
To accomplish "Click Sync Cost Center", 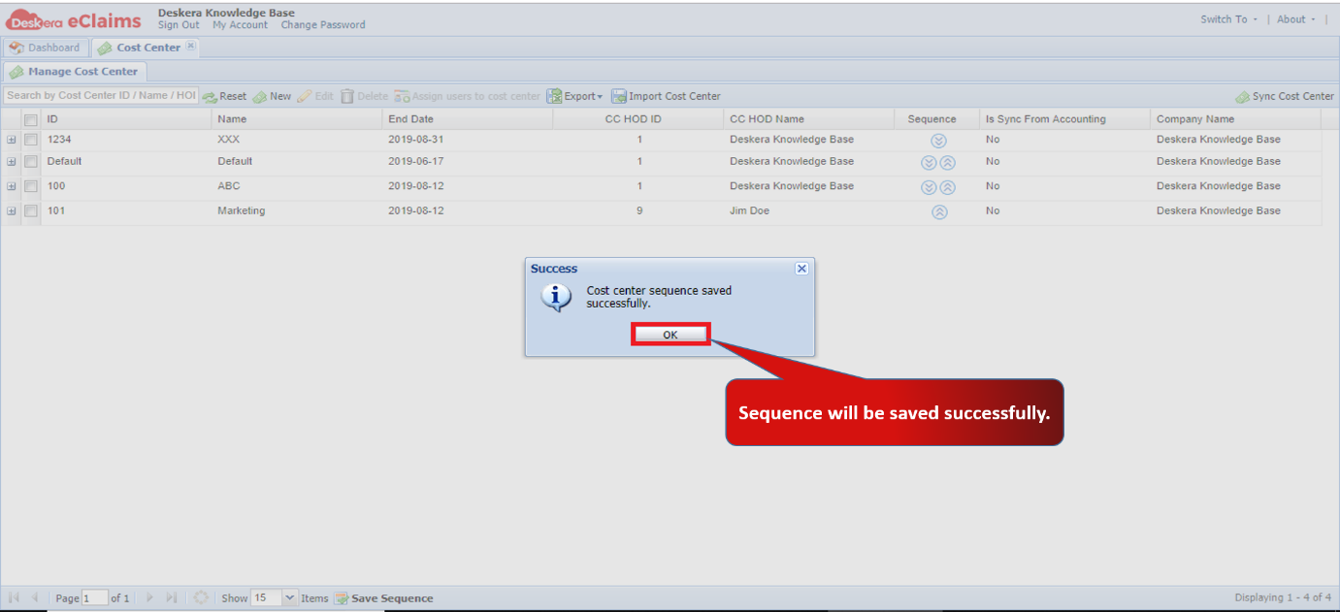I will (1285, 96).
